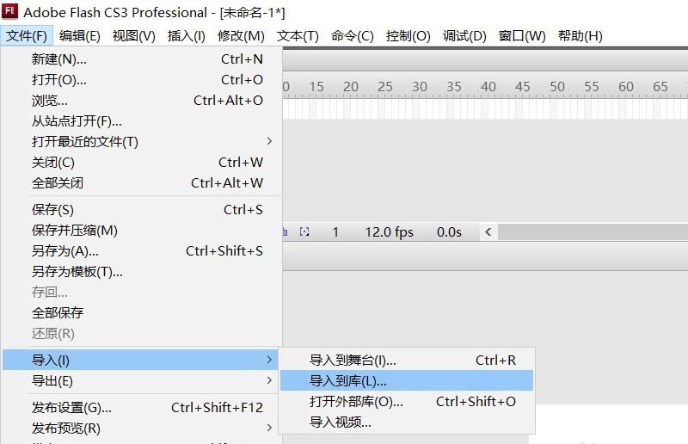Select 关闭(C) menu entry

(x=141, y=162)
